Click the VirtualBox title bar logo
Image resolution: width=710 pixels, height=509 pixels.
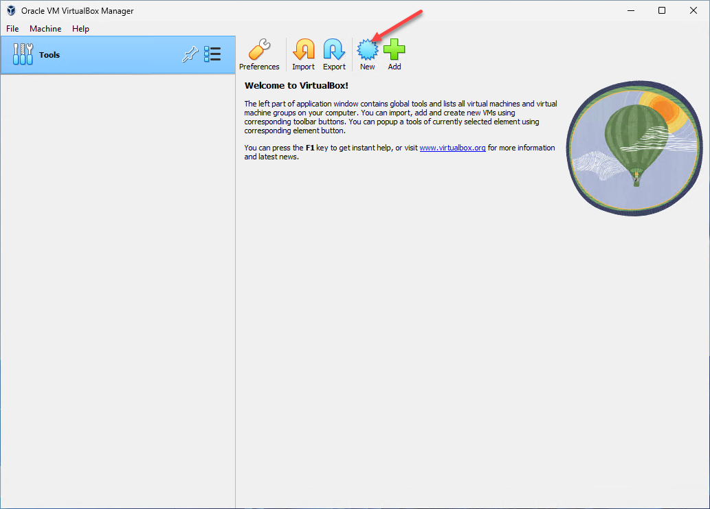pyautogui.click(x=11, y=10)
